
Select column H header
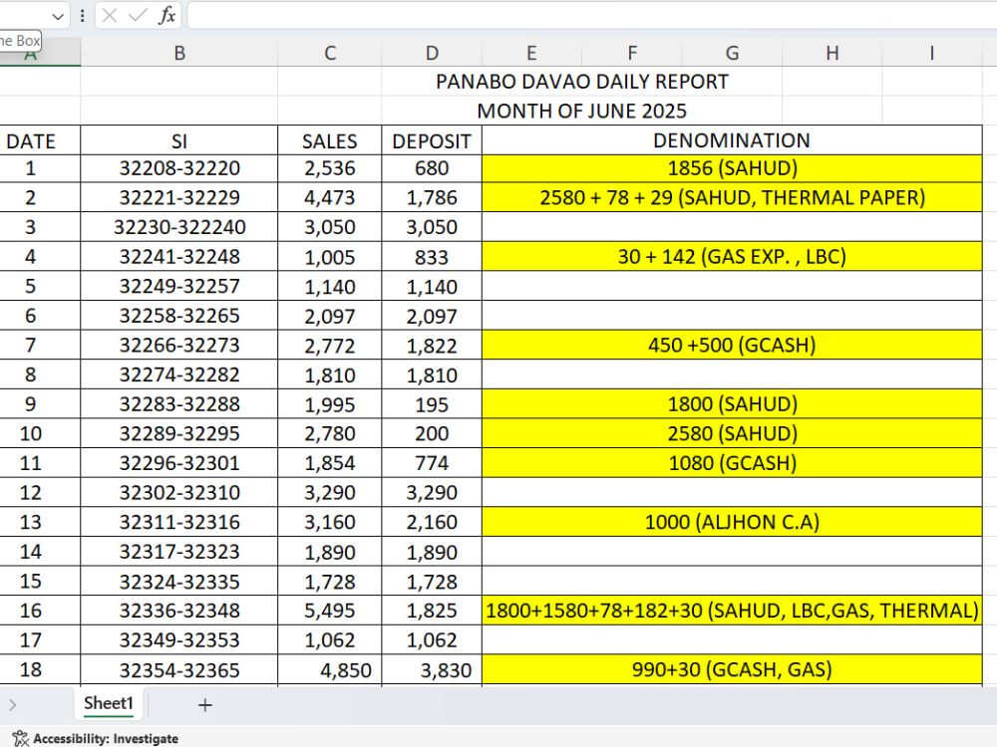[x=831, y=53]
